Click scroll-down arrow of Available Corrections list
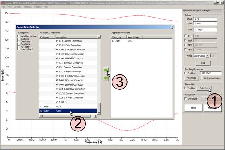The image size is (225, 150). (x=99, y=112)
